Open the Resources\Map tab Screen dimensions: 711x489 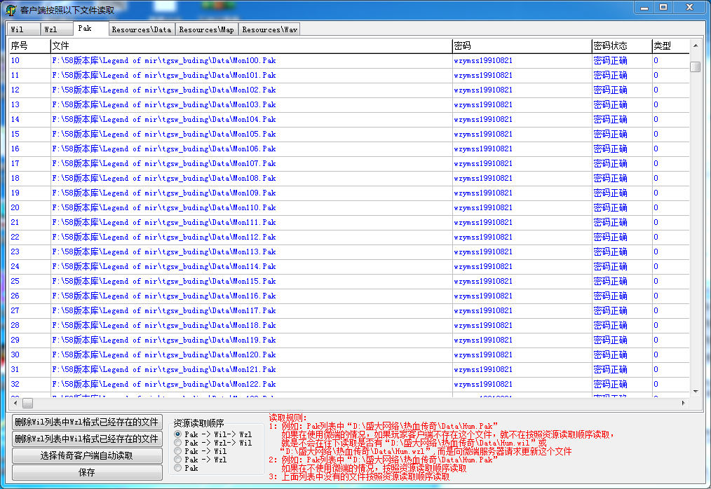(x=207, y=29)
